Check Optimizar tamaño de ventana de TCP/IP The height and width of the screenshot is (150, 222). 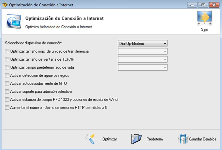click(7, 59)
